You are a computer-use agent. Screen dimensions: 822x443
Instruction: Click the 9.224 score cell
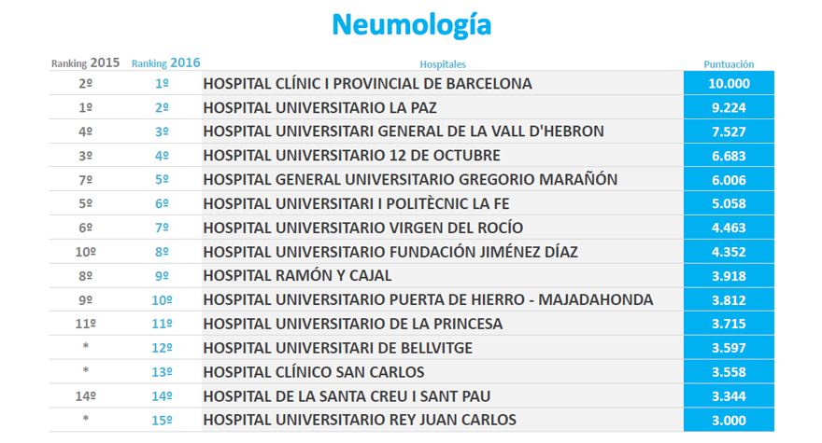pyautogui.click(x=729, y=107)
